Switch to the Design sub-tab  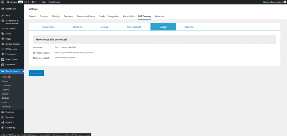pos(105,27)
